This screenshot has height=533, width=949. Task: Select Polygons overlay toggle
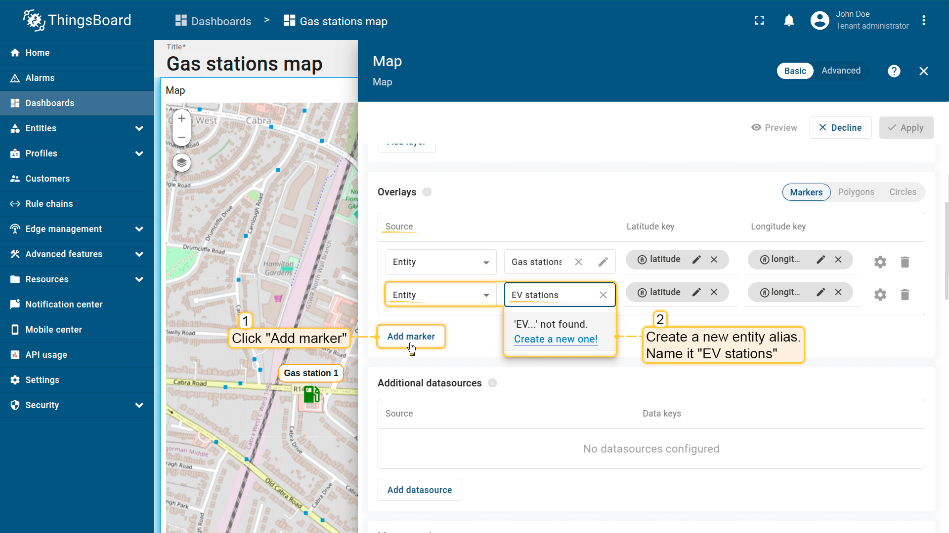tap(856, 192)
